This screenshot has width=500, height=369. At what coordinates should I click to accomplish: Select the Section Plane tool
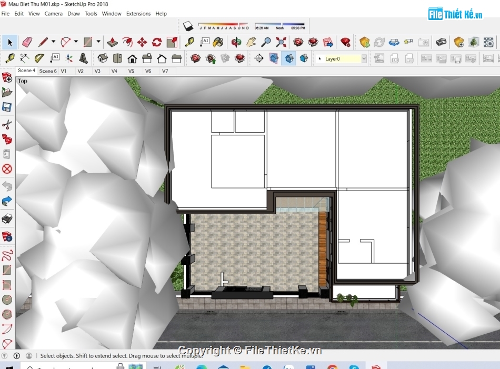[x=258, y=58]
